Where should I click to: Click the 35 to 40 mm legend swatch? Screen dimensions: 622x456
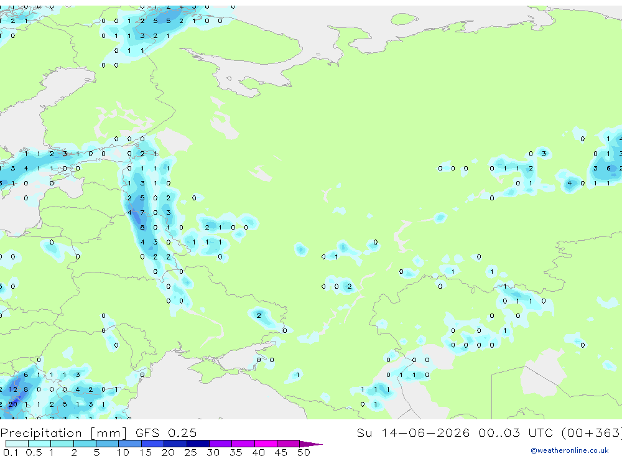click(x=243, y=444)
